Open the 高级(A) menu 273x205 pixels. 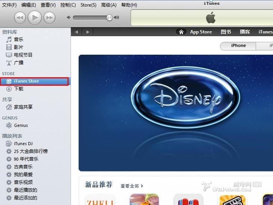(x=109, y=5)
